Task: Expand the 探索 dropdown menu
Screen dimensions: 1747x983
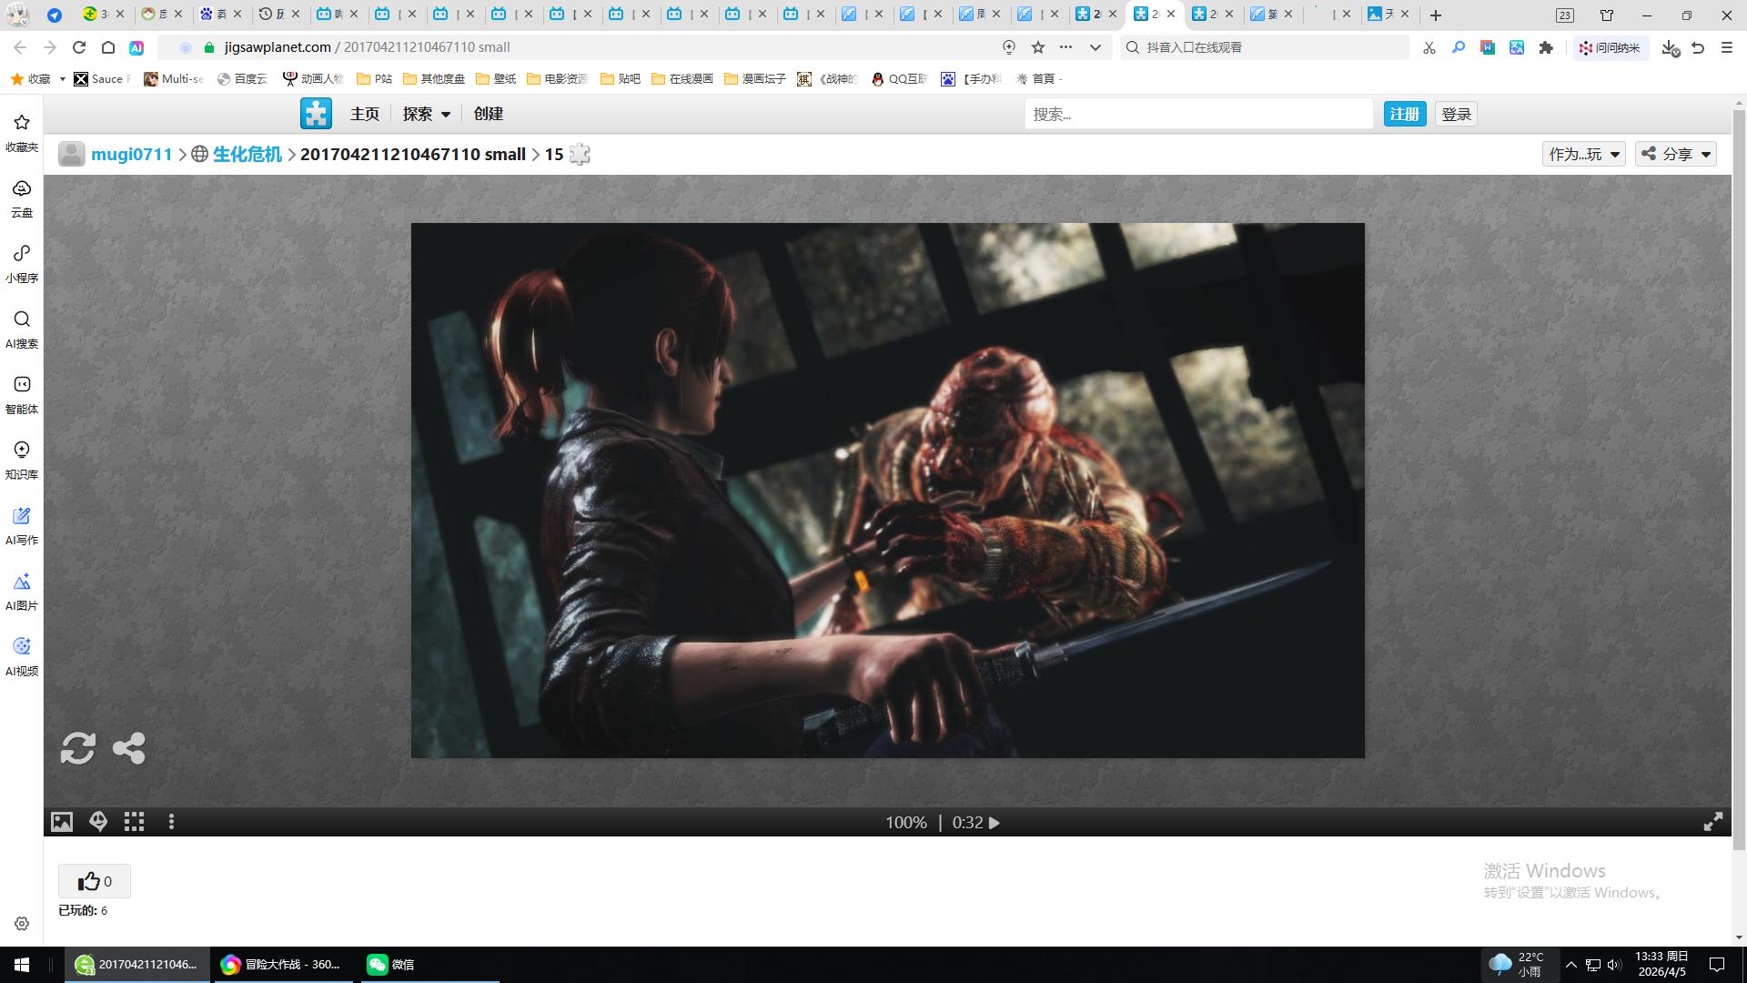Action: [x=427, y=114]
